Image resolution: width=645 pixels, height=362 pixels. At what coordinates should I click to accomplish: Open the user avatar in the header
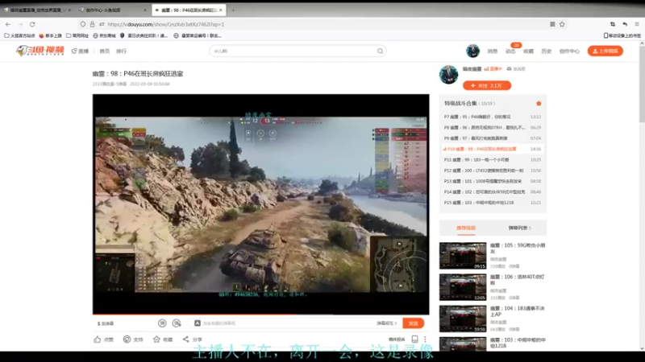pyautogui.click(x=472, y=51)
